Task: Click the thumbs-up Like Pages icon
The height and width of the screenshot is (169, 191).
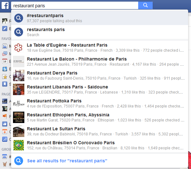Action: pos(5,124)
